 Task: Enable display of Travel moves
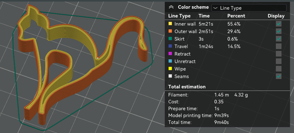click(278, 46)
